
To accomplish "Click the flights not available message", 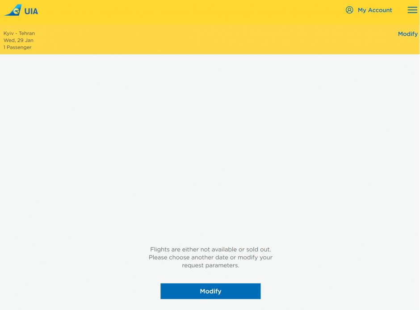I will pos(210,257).
